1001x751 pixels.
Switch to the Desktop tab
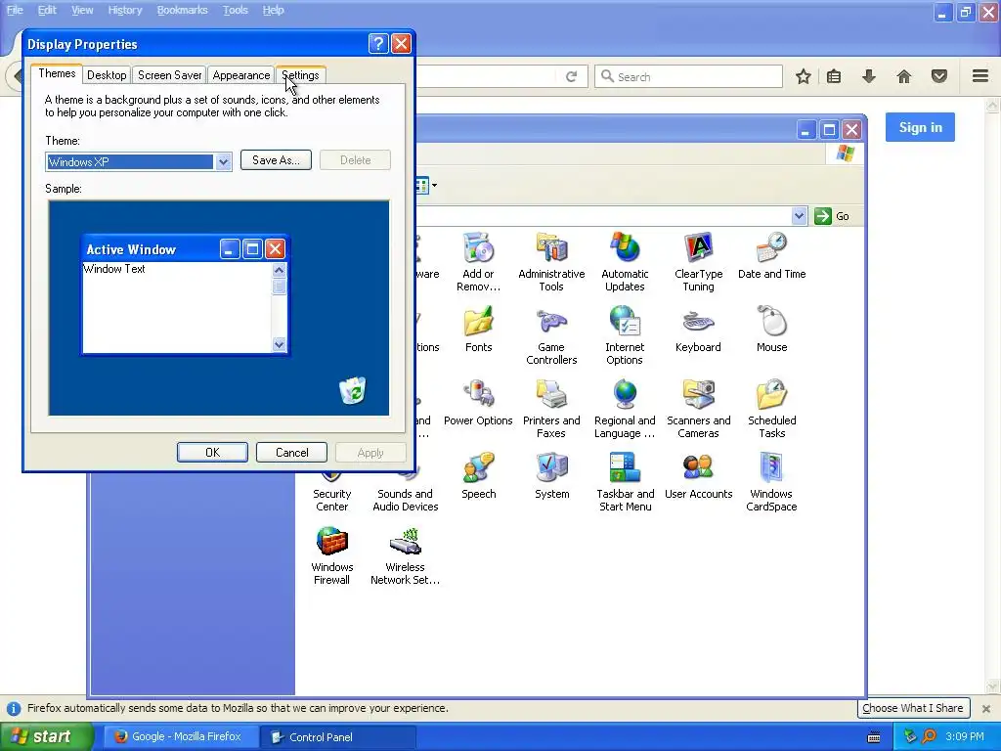[x=107, y=75]
